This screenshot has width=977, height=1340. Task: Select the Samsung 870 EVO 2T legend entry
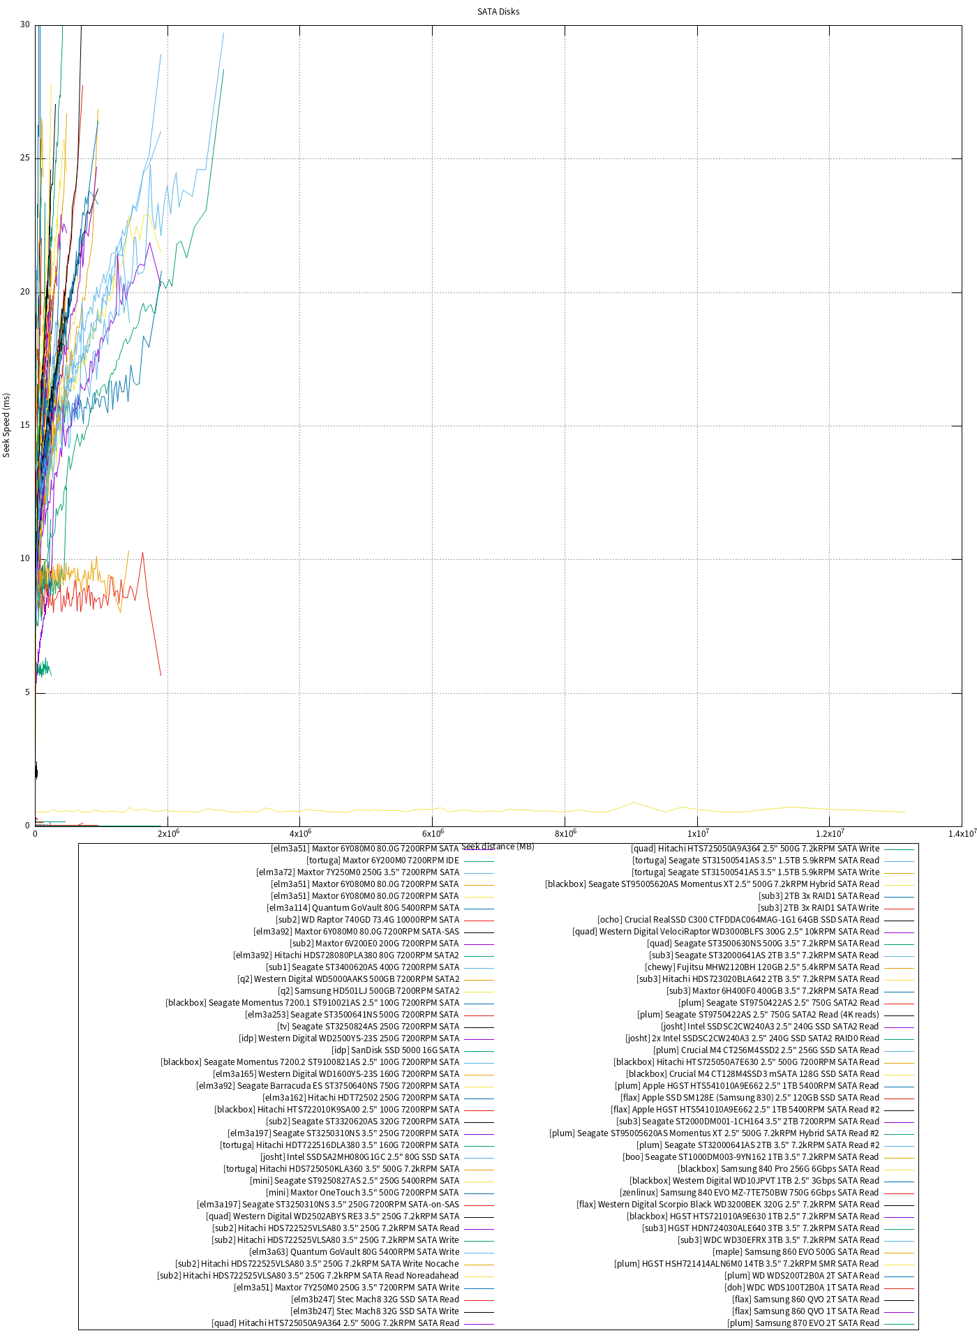click(803, 1323)
